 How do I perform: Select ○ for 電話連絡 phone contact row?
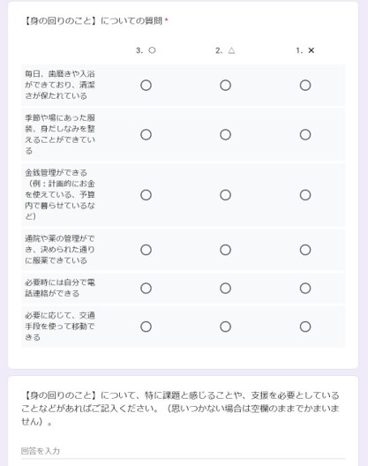click(x=146, y=289)
